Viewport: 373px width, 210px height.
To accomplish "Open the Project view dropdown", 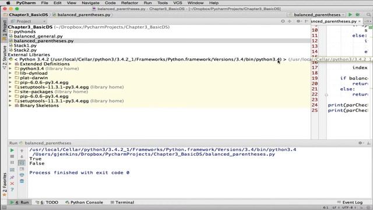I will click(x=28, y=21).
